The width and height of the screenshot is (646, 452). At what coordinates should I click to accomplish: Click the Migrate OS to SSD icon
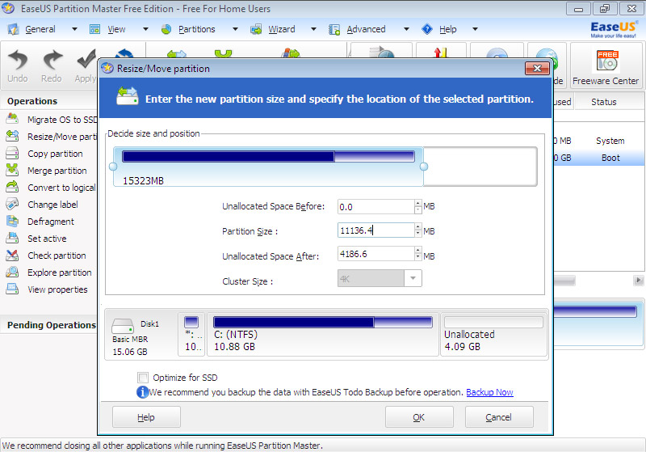(x=12, y=120)
